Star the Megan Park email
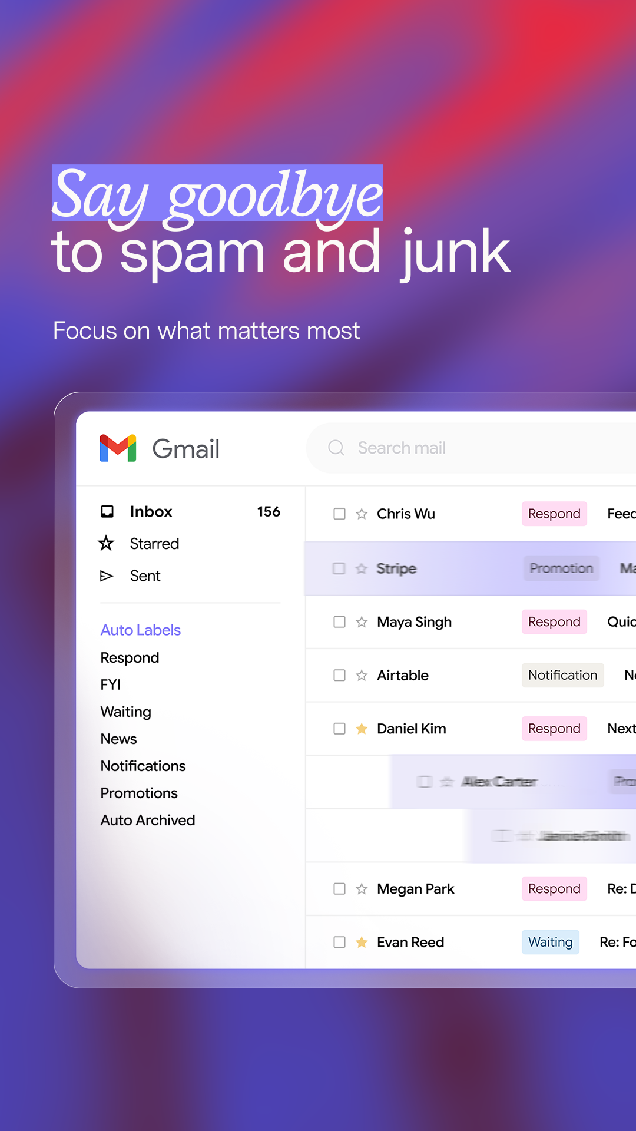The width and height of the screenshot is (636, 1131). click(x=362, y=889)
